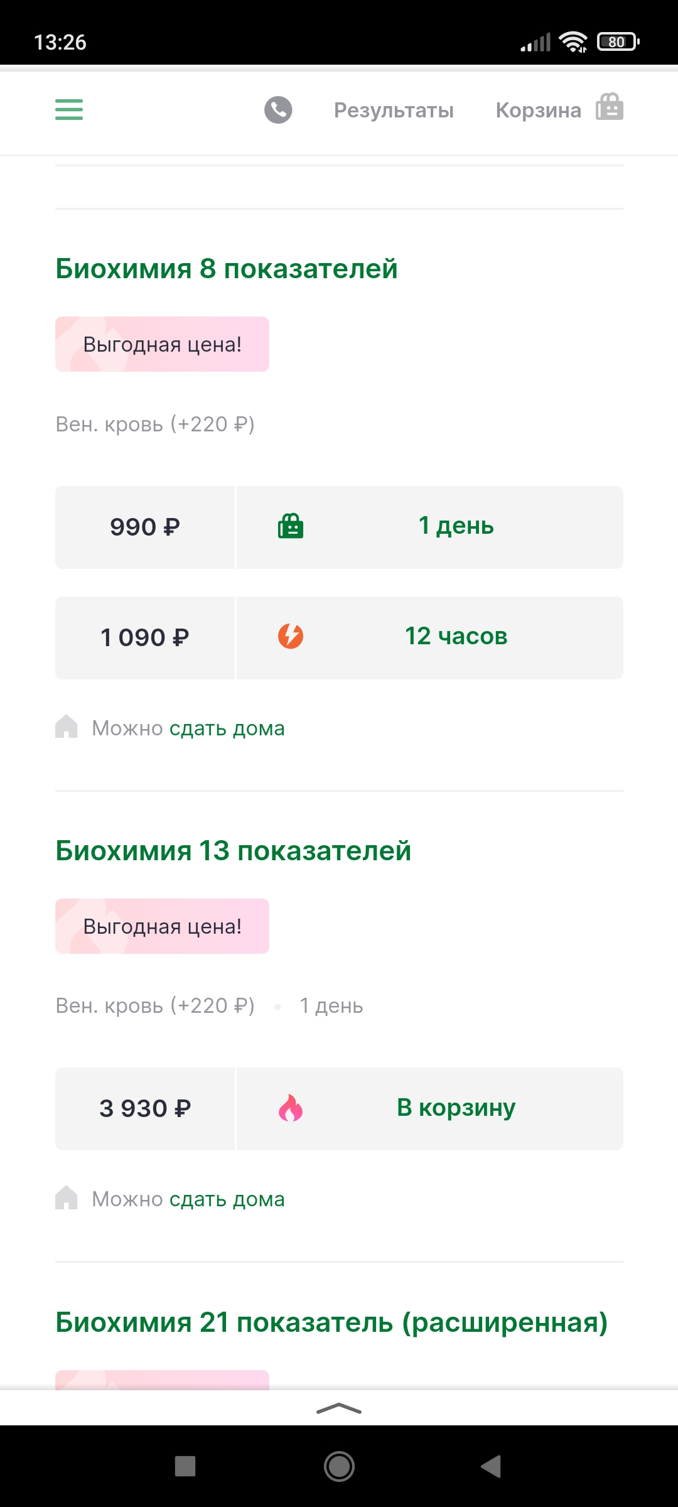Open Биохимия 13 показателей title

(x=234, y=851)
